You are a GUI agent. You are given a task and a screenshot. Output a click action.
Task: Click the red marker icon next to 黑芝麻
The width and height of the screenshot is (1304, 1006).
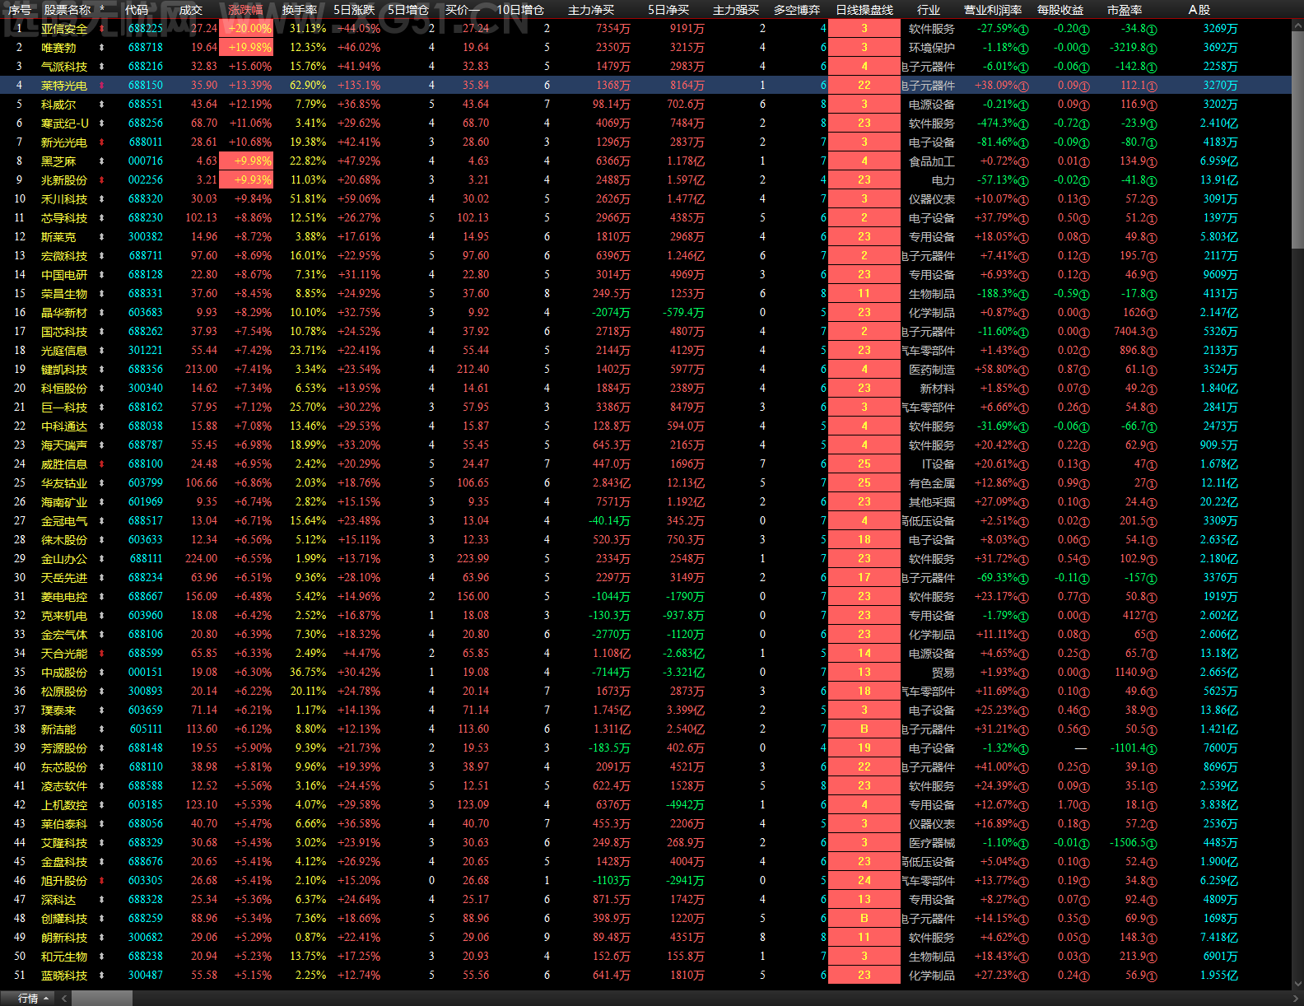pyautogui.click(x=101, y=161)
